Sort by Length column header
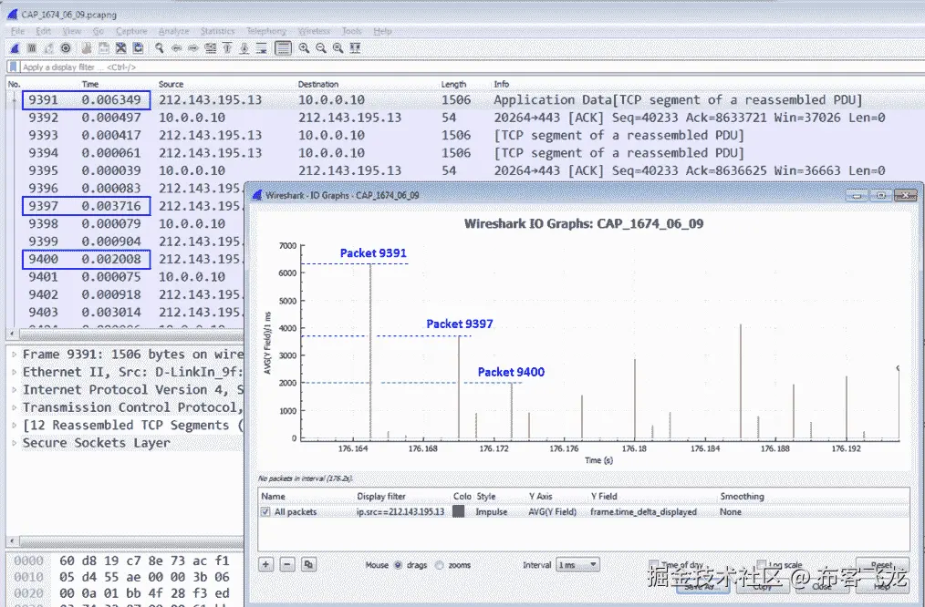The image size is (925, 607). click(x=453, y=84)
